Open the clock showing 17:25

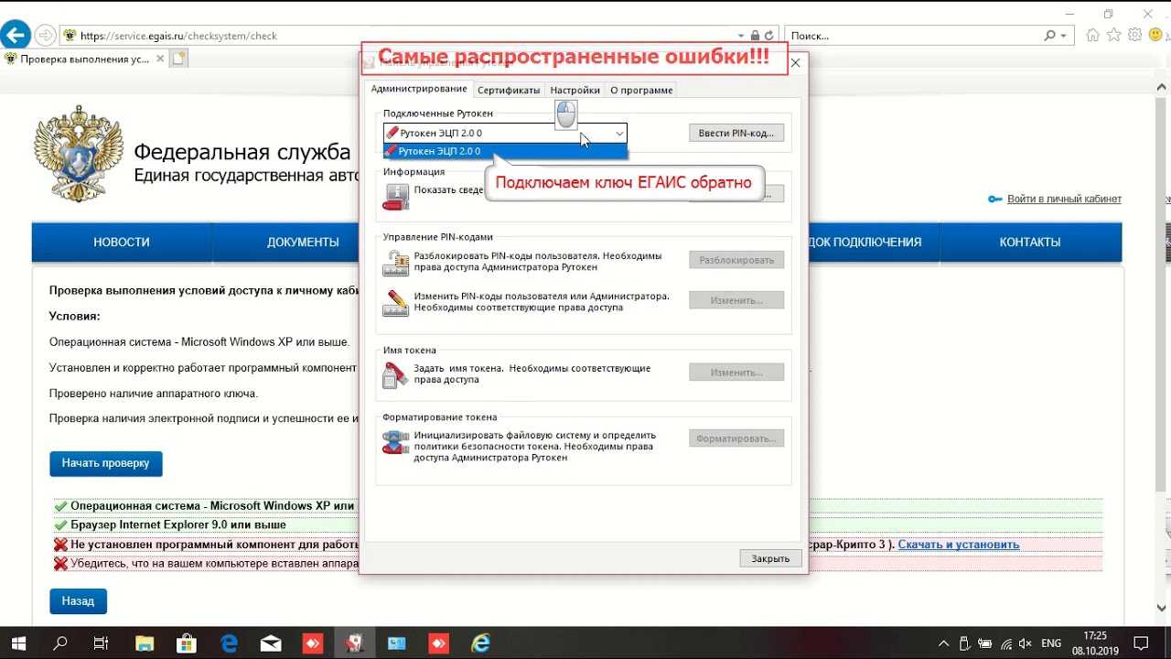pos(1095,643)
